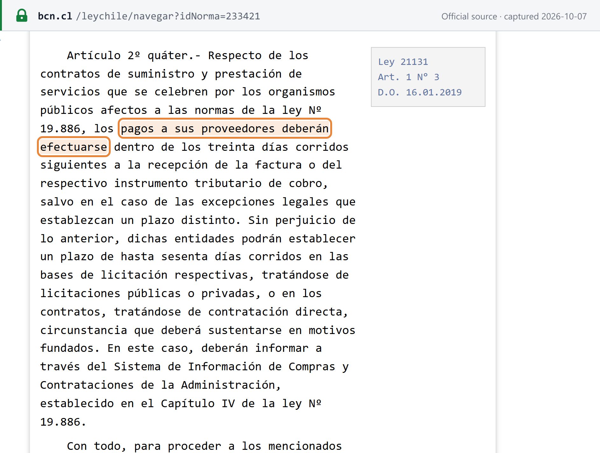Click the text 'contratación directa'

[275, 312]
